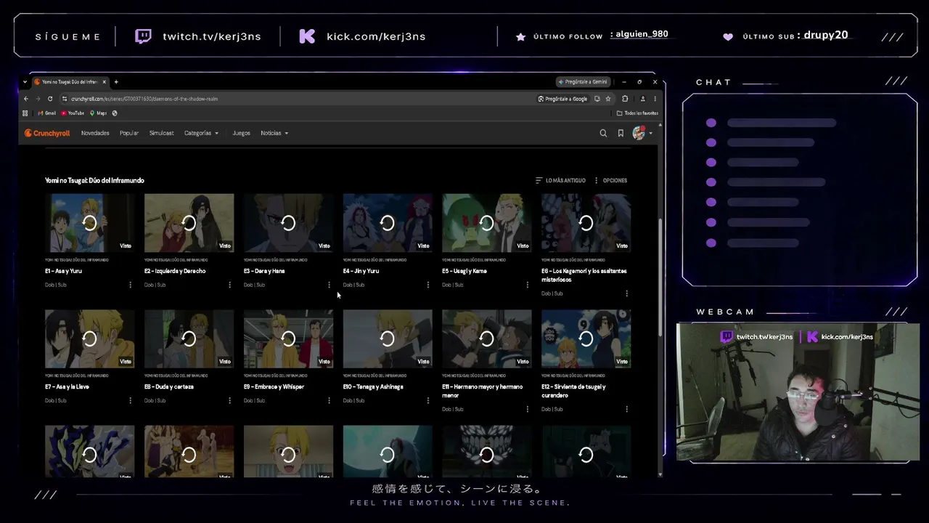Bookmark this page with the star icon

[x=608, y=99]
